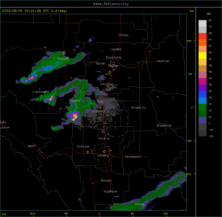Click the 50 tick on right axis
The image size is (222, 217).
190,74
